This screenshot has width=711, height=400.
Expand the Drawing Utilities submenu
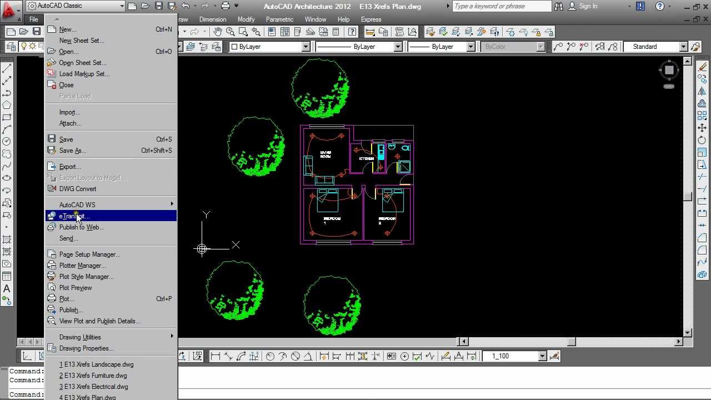(111, 337)
